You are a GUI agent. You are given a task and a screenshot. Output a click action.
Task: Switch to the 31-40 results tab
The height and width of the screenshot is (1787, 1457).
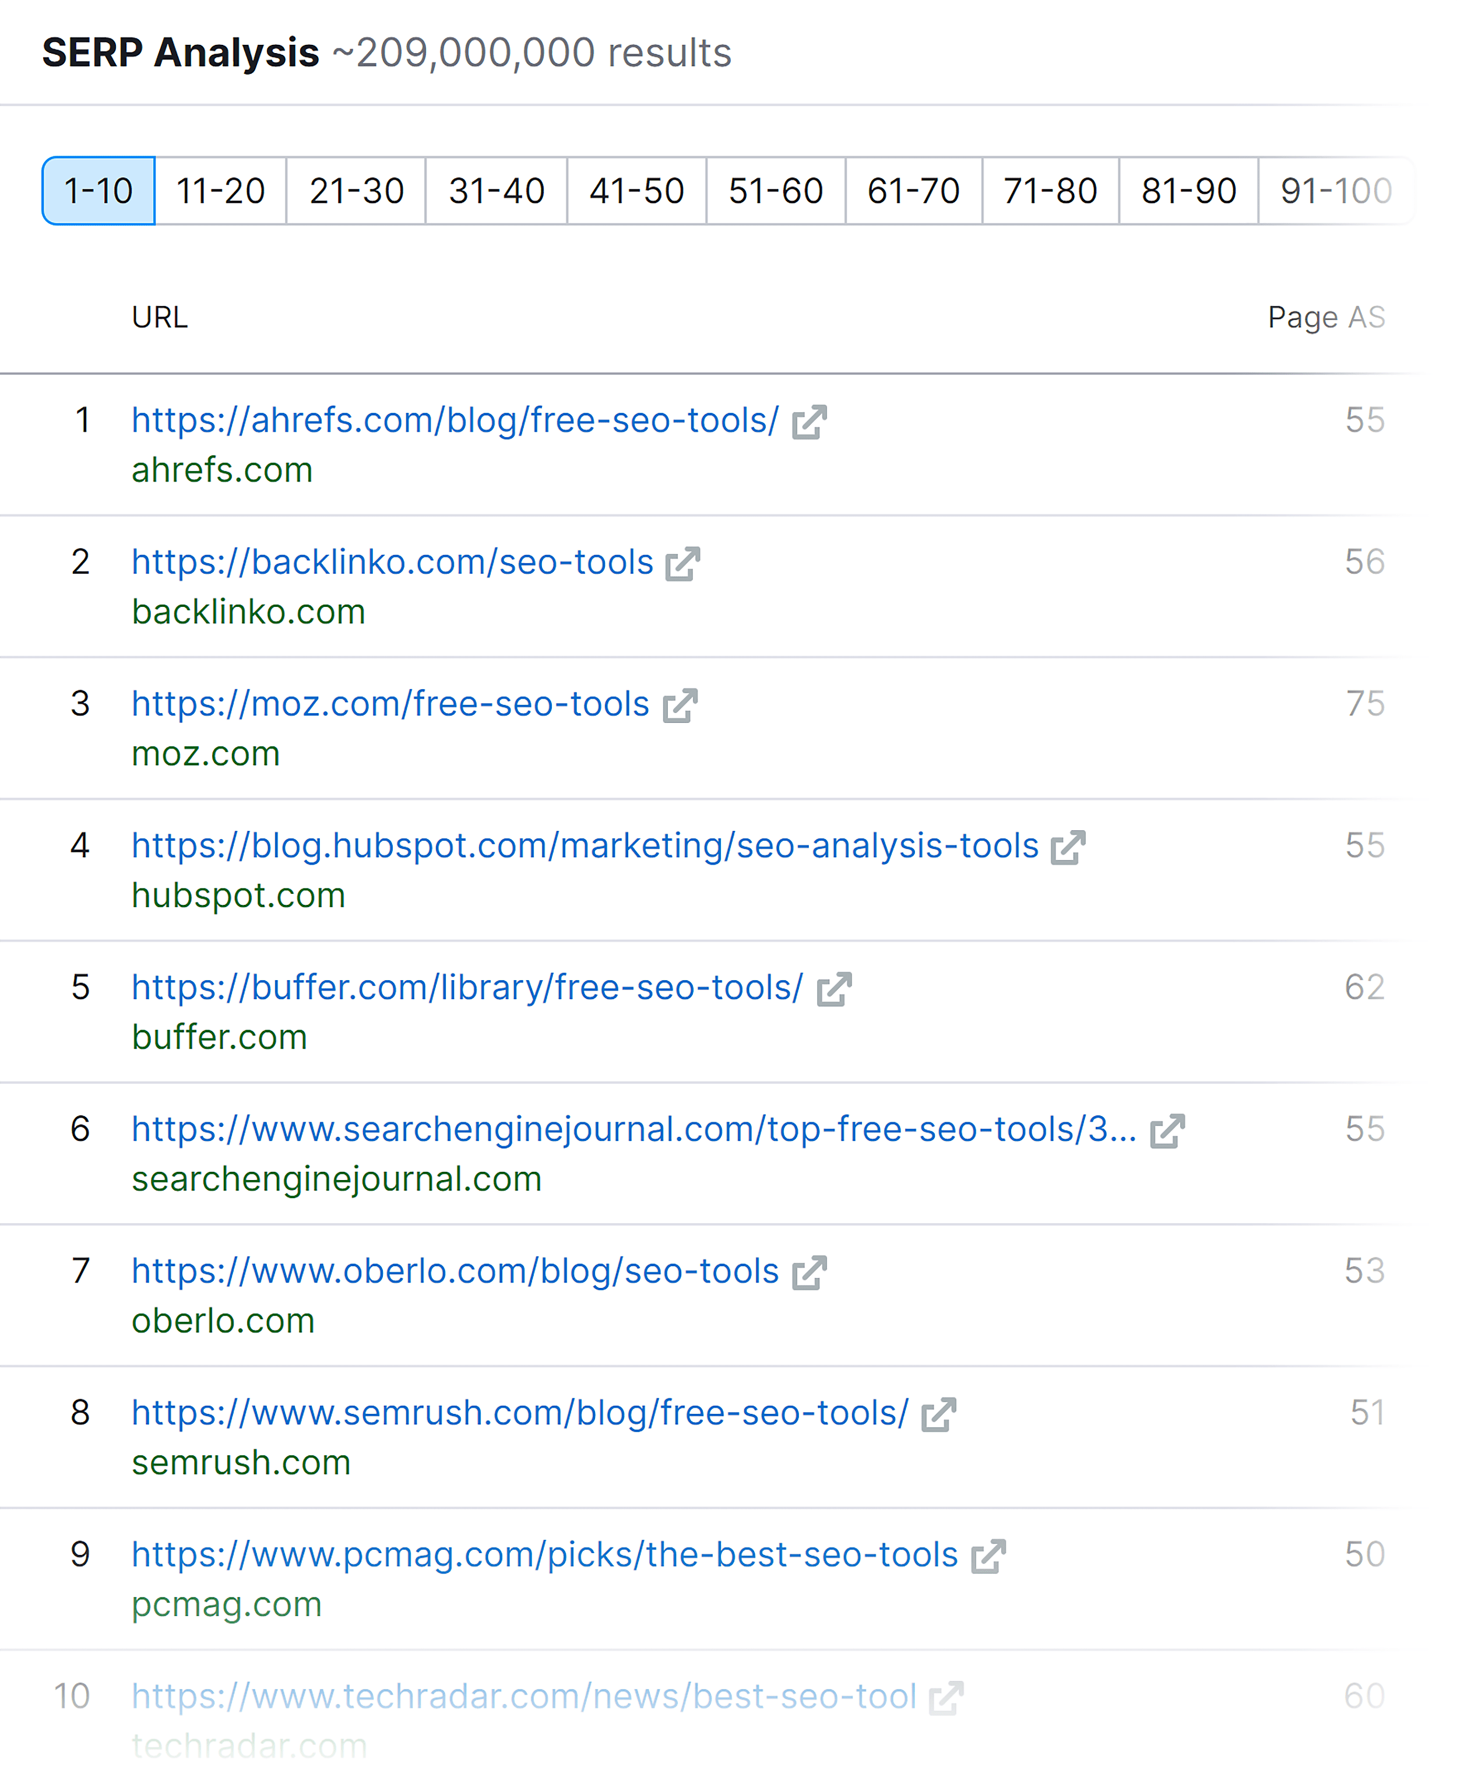[497, 191]
